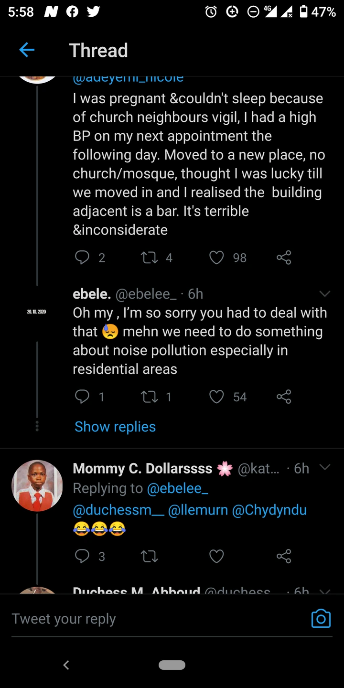The height and width of the screenshot is (688, 344).
Task: Retweet ebele's noise pollution tweet
Action: pyautogui.click(x=150, y=397)
